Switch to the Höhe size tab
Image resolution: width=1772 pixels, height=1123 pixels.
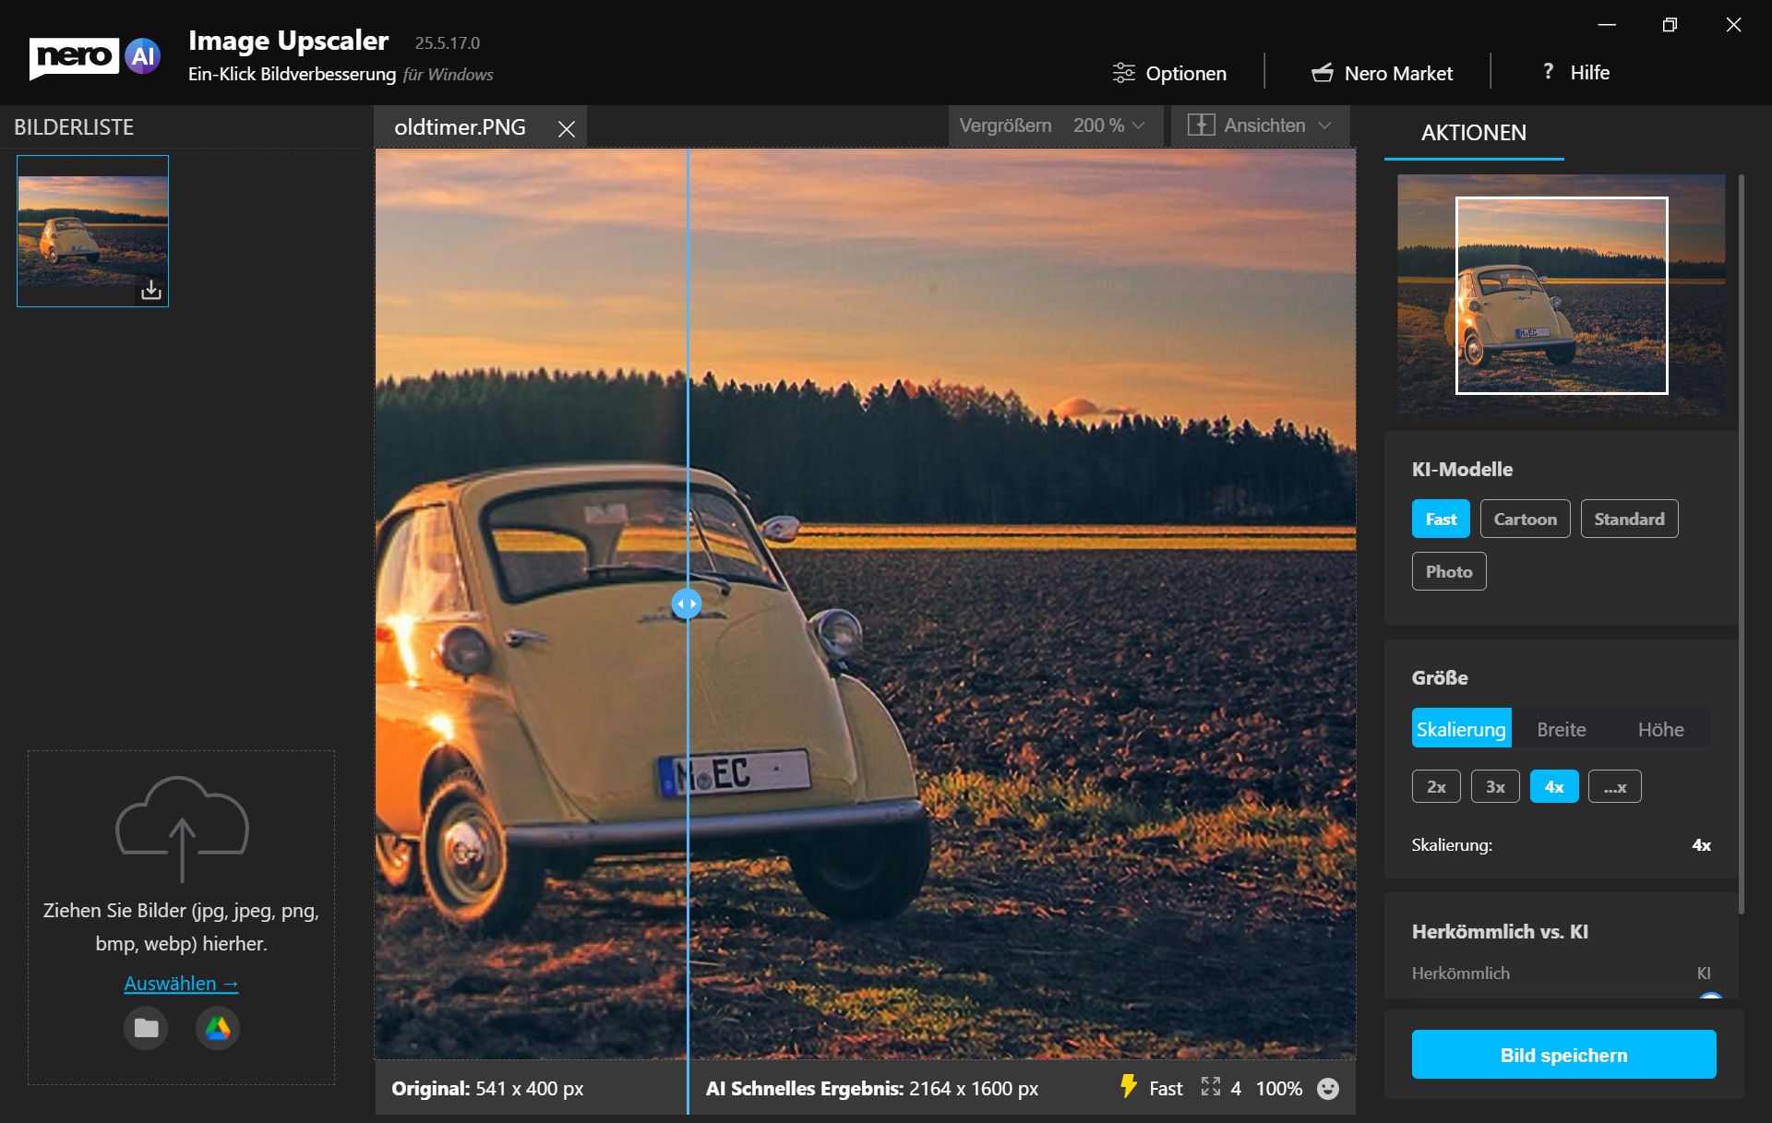point(1660,729)
